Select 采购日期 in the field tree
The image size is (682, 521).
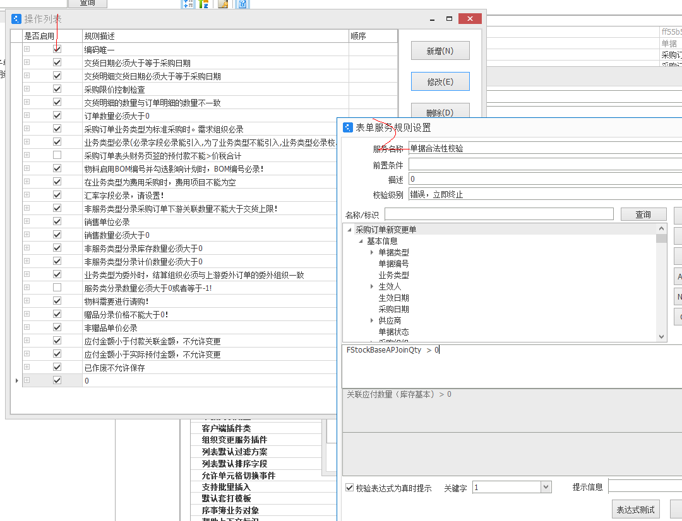pos(393,309)
